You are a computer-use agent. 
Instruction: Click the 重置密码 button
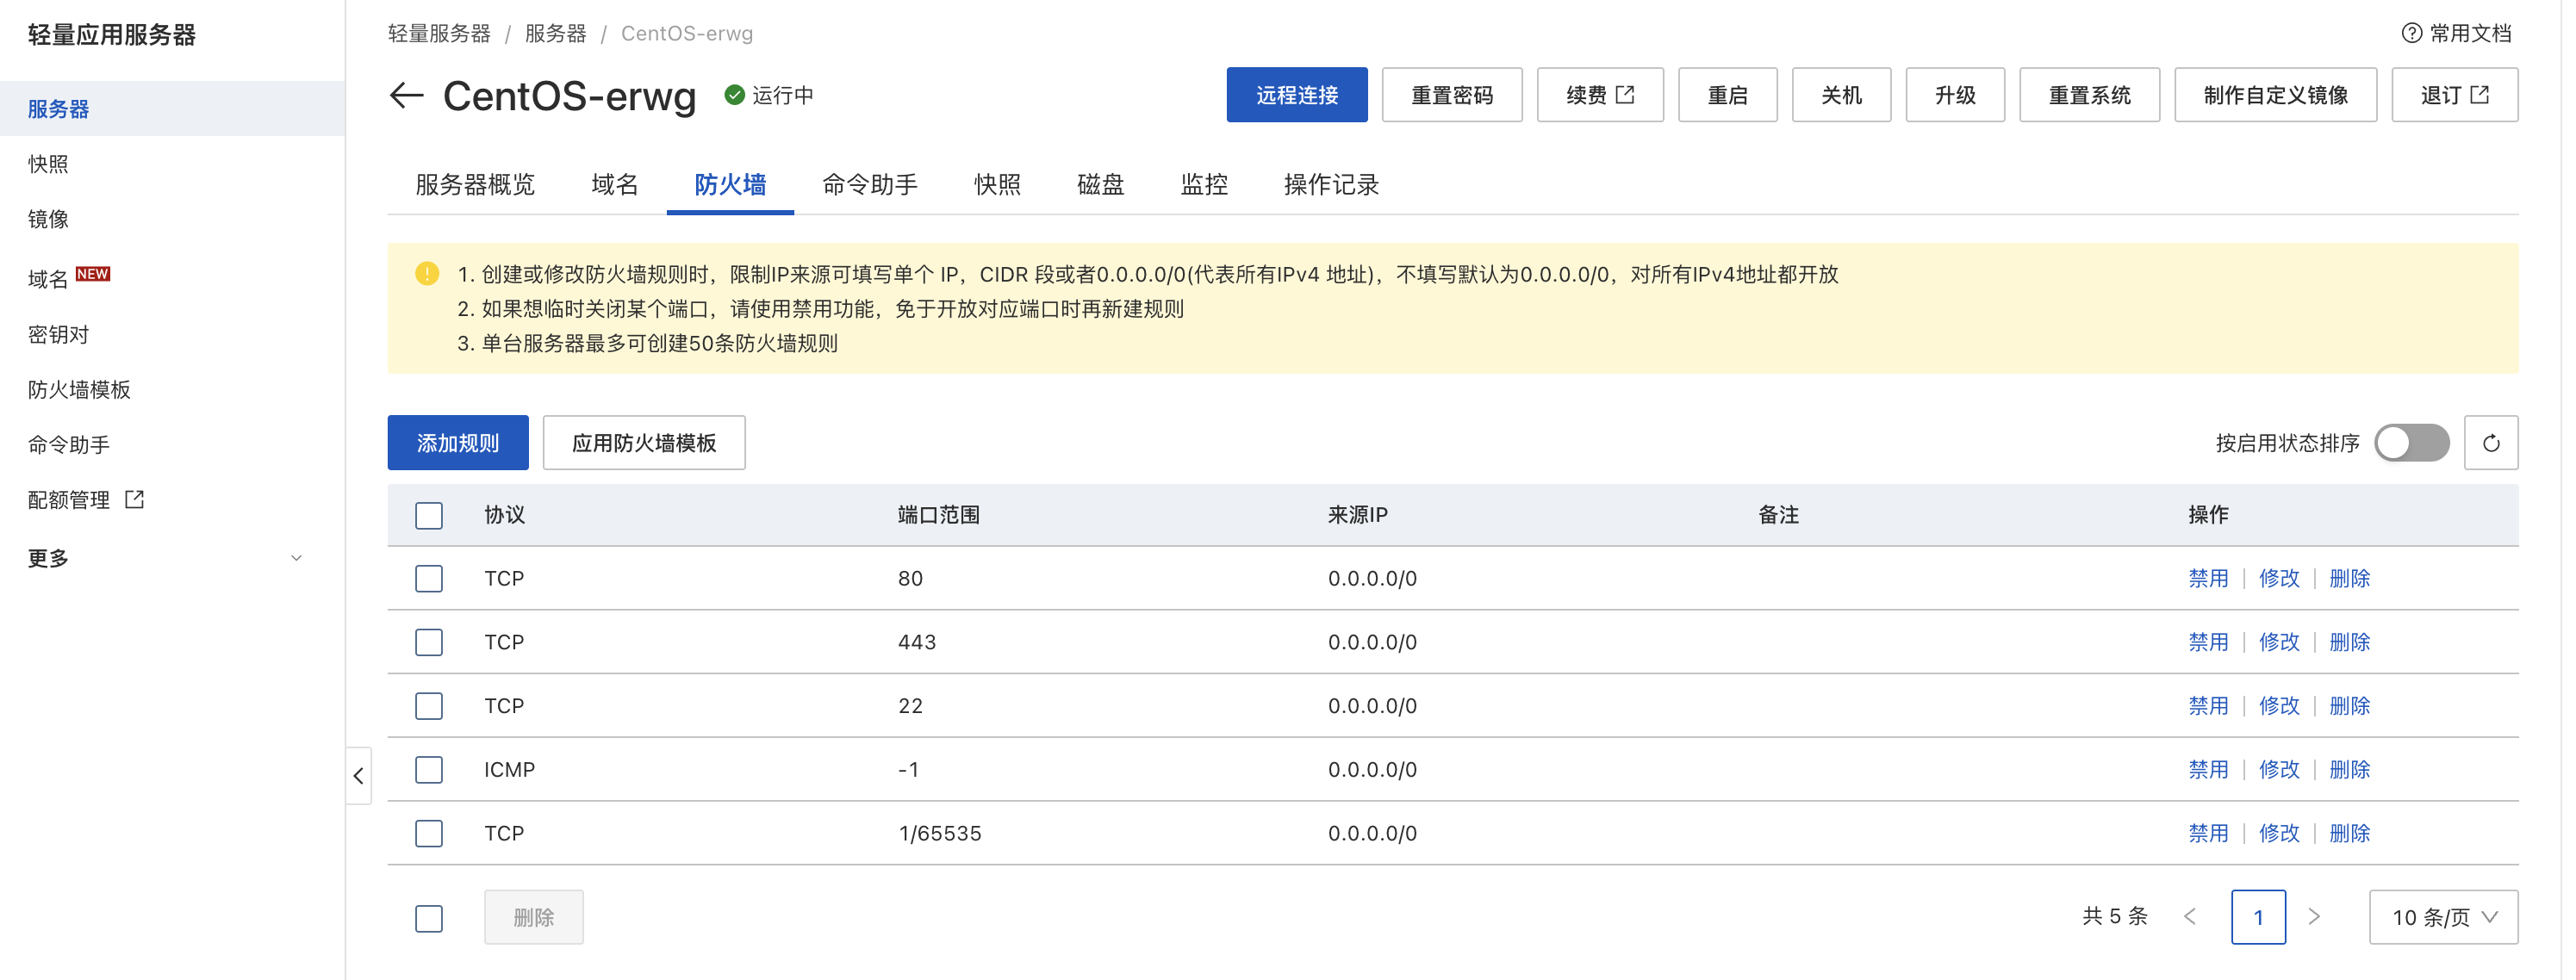(x=1452, y=95)
